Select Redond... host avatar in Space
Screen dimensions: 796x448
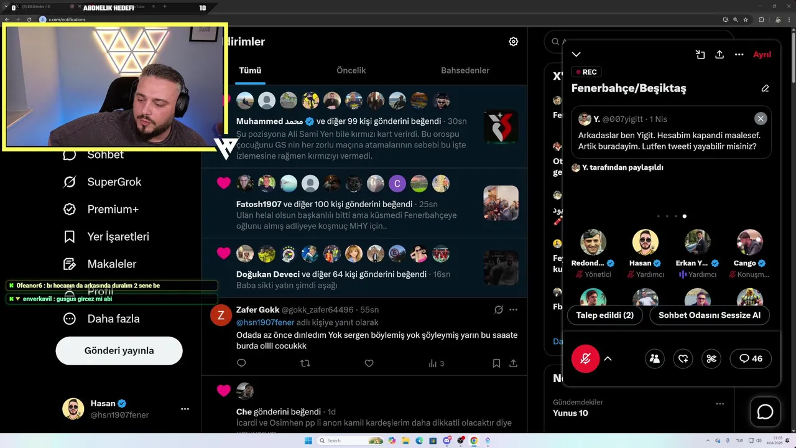click(x=593, y=243)
